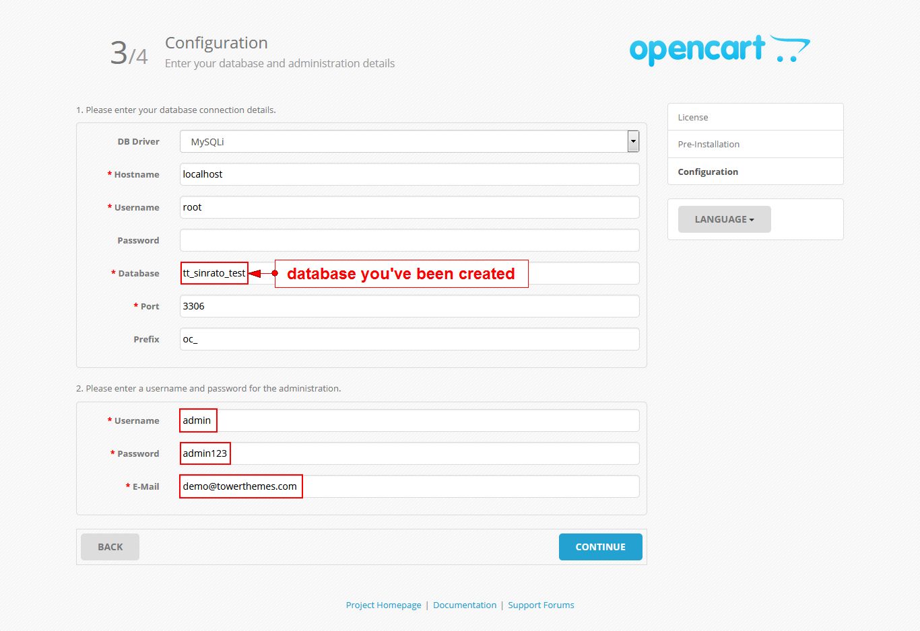The width and height of the screenshot is (920, 631).
Task: Go to the Pre-Installation step
Action: (755, 144)
